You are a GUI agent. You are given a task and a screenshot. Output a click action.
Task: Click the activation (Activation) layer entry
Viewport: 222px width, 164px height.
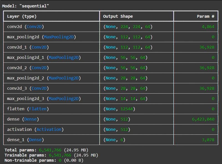(x=35, y=129)
